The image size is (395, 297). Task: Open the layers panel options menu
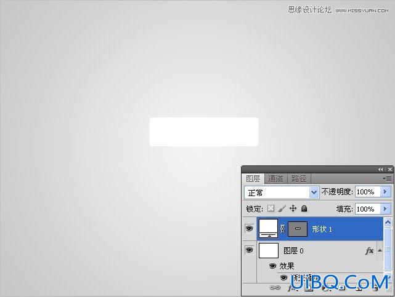pyautogui.click(x=387, y=179)
